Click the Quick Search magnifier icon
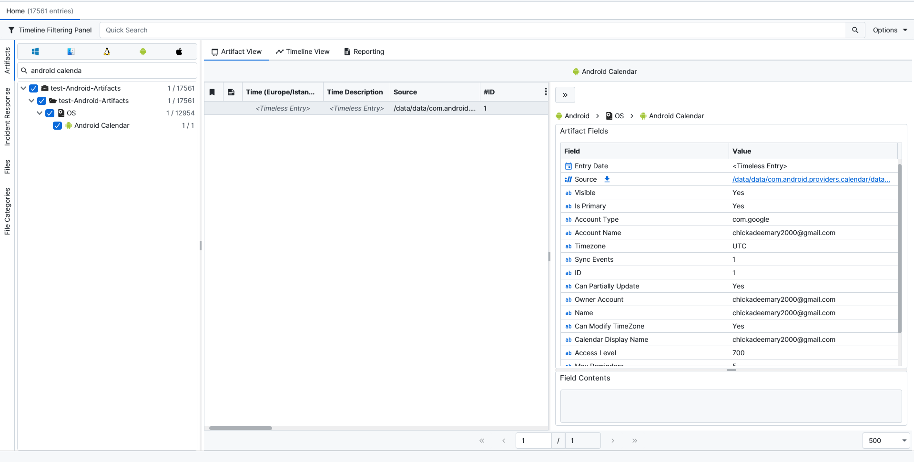The width and height of the screenshot is (914, 462). [855, 30]
